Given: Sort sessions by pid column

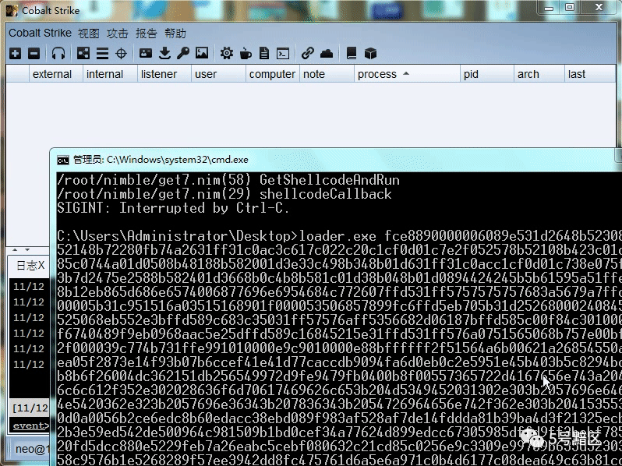Looking at the screenshot, I should click(x=486, y=74).
